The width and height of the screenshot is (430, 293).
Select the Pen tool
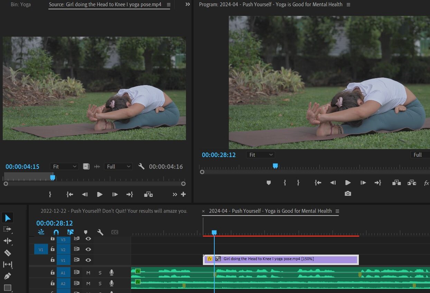click(x=8, y=276)
